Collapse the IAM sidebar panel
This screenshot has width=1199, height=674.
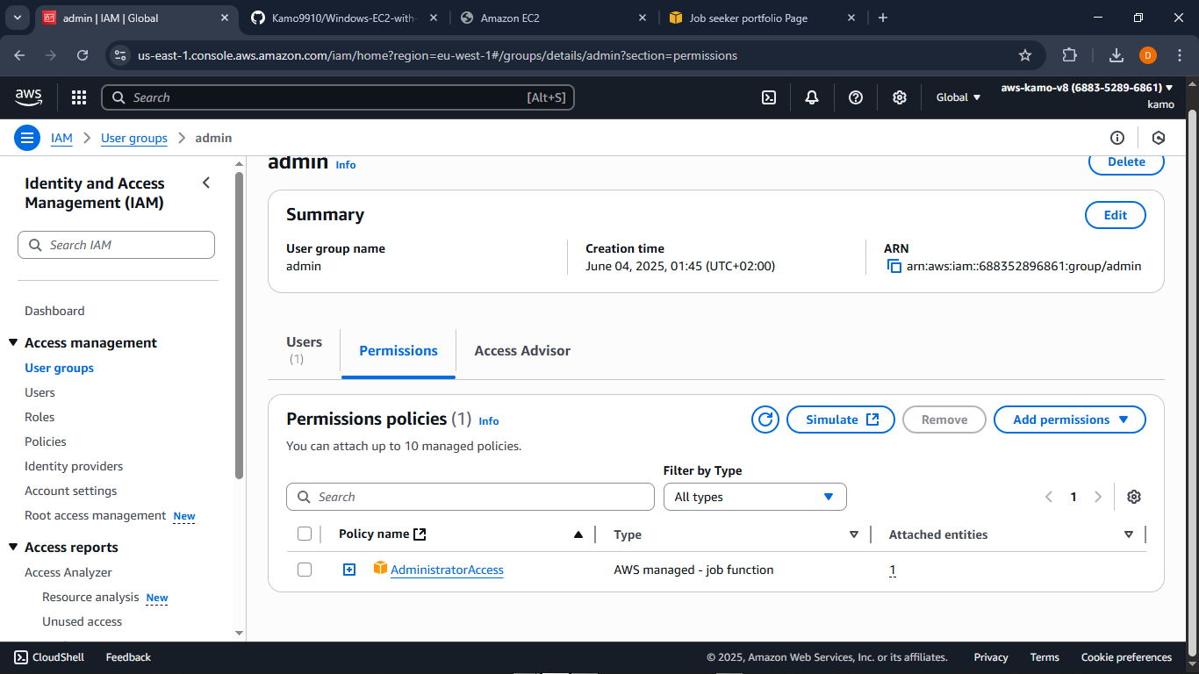(x=206, y=183)
